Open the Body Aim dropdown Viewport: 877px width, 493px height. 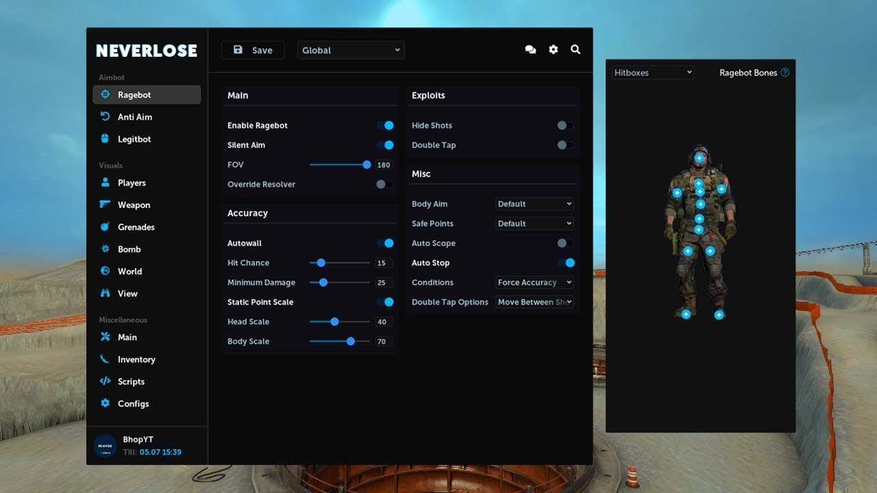click(534, 204)
